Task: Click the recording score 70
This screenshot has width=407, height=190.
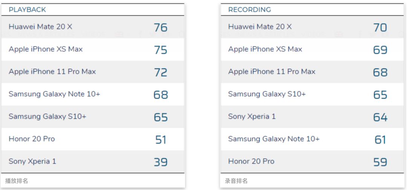Action: point(380,27)
